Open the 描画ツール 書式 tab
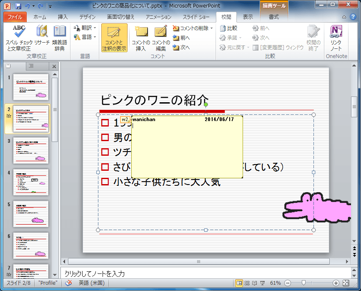The image size is (361, 291). click(274, 17)
